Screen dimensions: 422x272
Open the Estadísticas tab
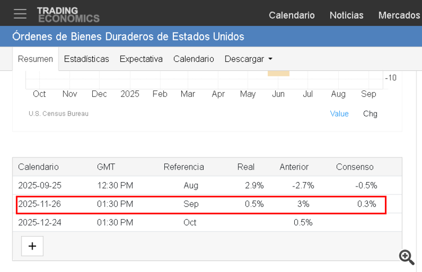coord(86,59)
